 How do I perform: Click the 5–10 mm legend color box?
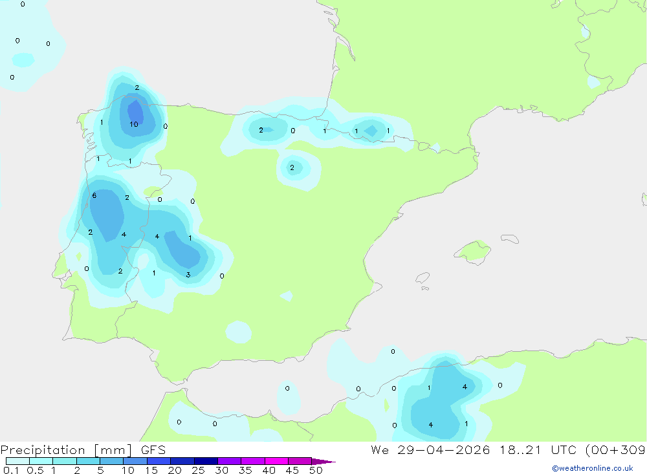(112, 461)
